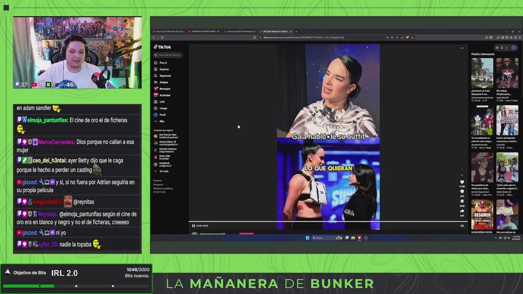Open Brave Shields icon
Viewport: 523px width, 294px height.
click(x=408, y=38)
